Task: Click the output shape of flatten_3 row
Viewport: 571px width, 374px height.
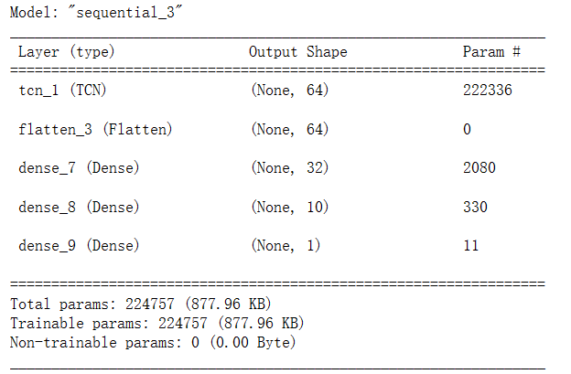Action: (x=289, y=130)
